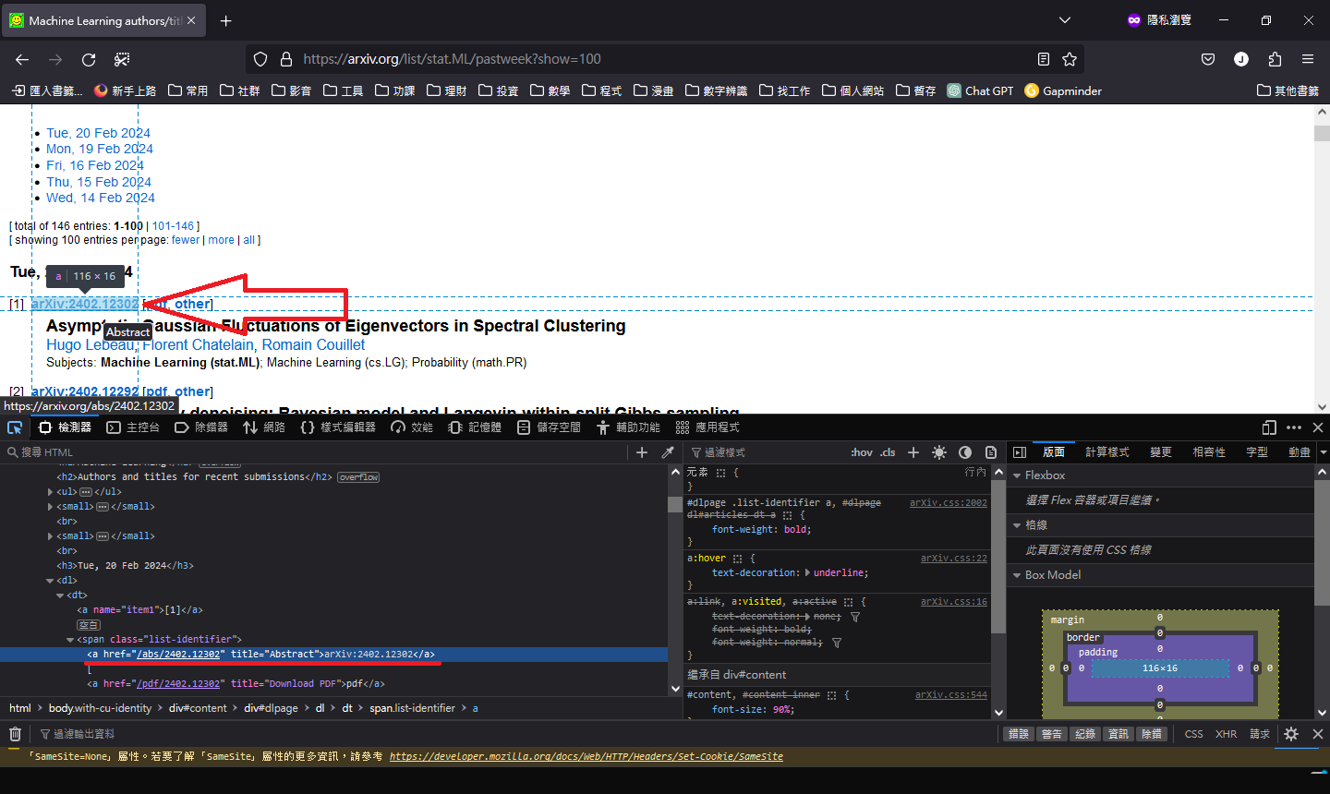Collapse the span.list-identifier node
Image resolution: width=1330 pixels, height=794 pixels.
pyautogui.click(x=70, y=640)
